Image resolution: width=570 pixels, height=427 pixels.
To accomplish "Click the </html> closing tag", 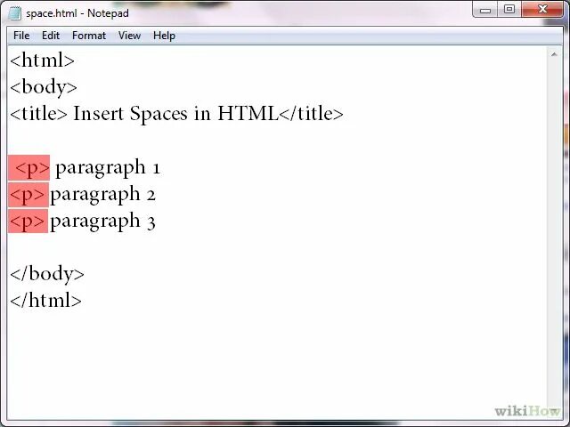I will (x=45, y=301).
